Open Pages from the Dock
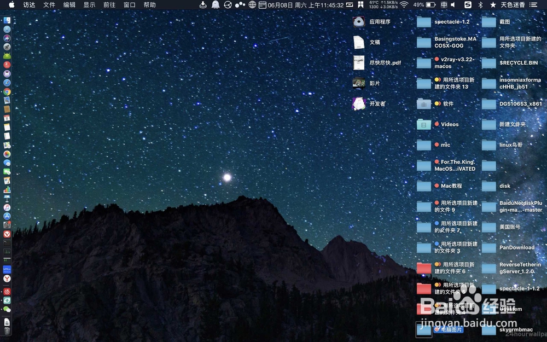Viewport: 547px width, 342px height. click(7, 181)
